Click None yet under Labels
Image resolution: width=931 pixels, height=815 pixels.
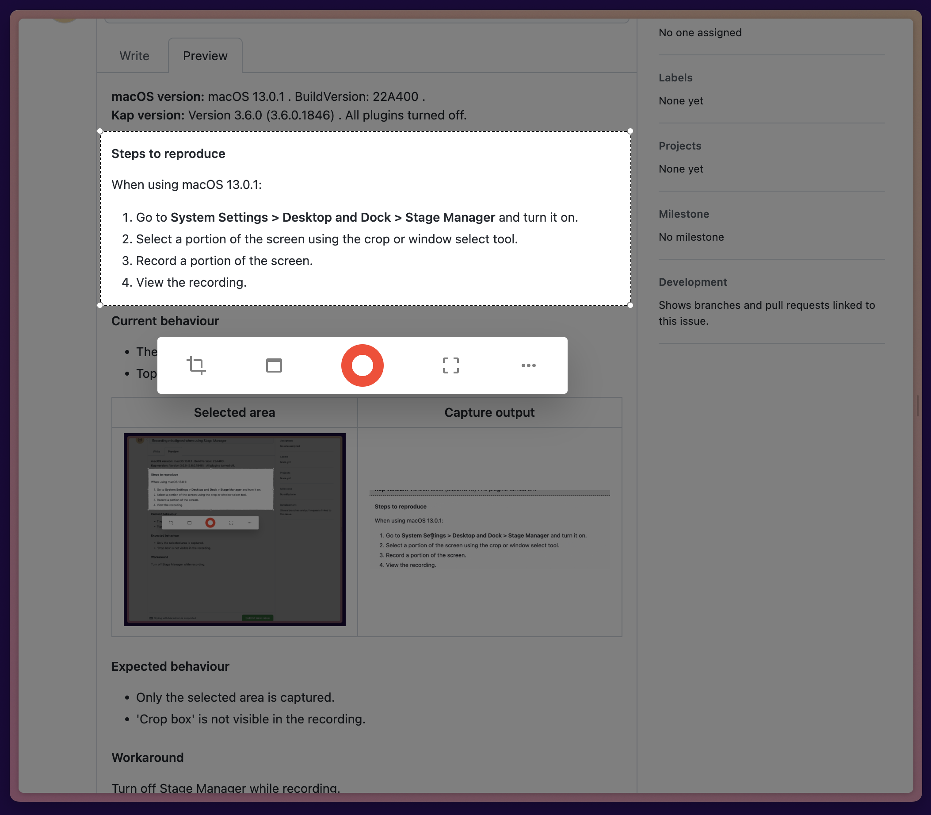(680, 100)
